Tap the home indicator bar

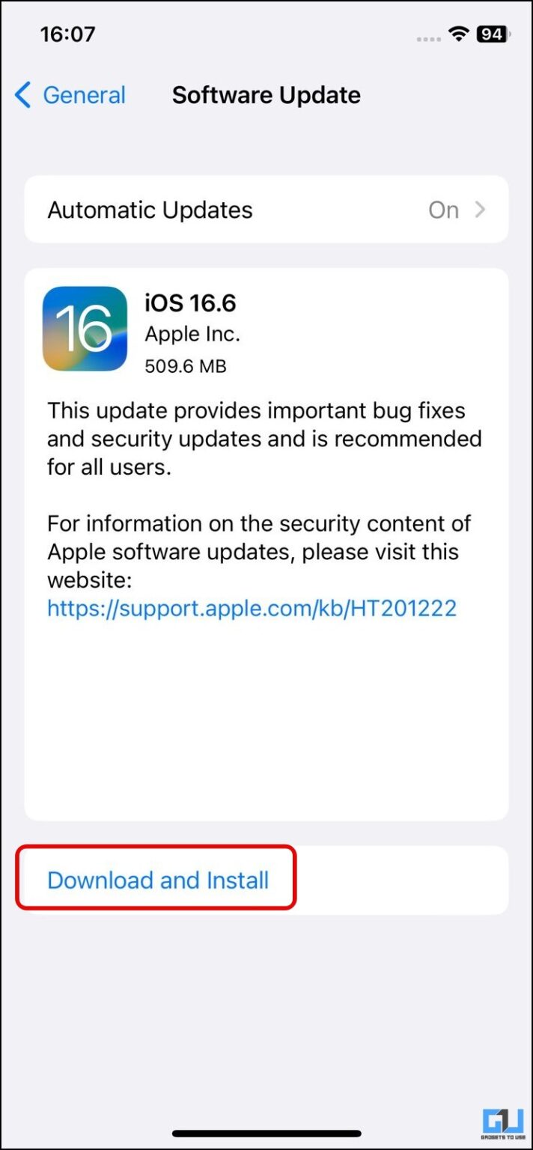tap(266, 1134)
